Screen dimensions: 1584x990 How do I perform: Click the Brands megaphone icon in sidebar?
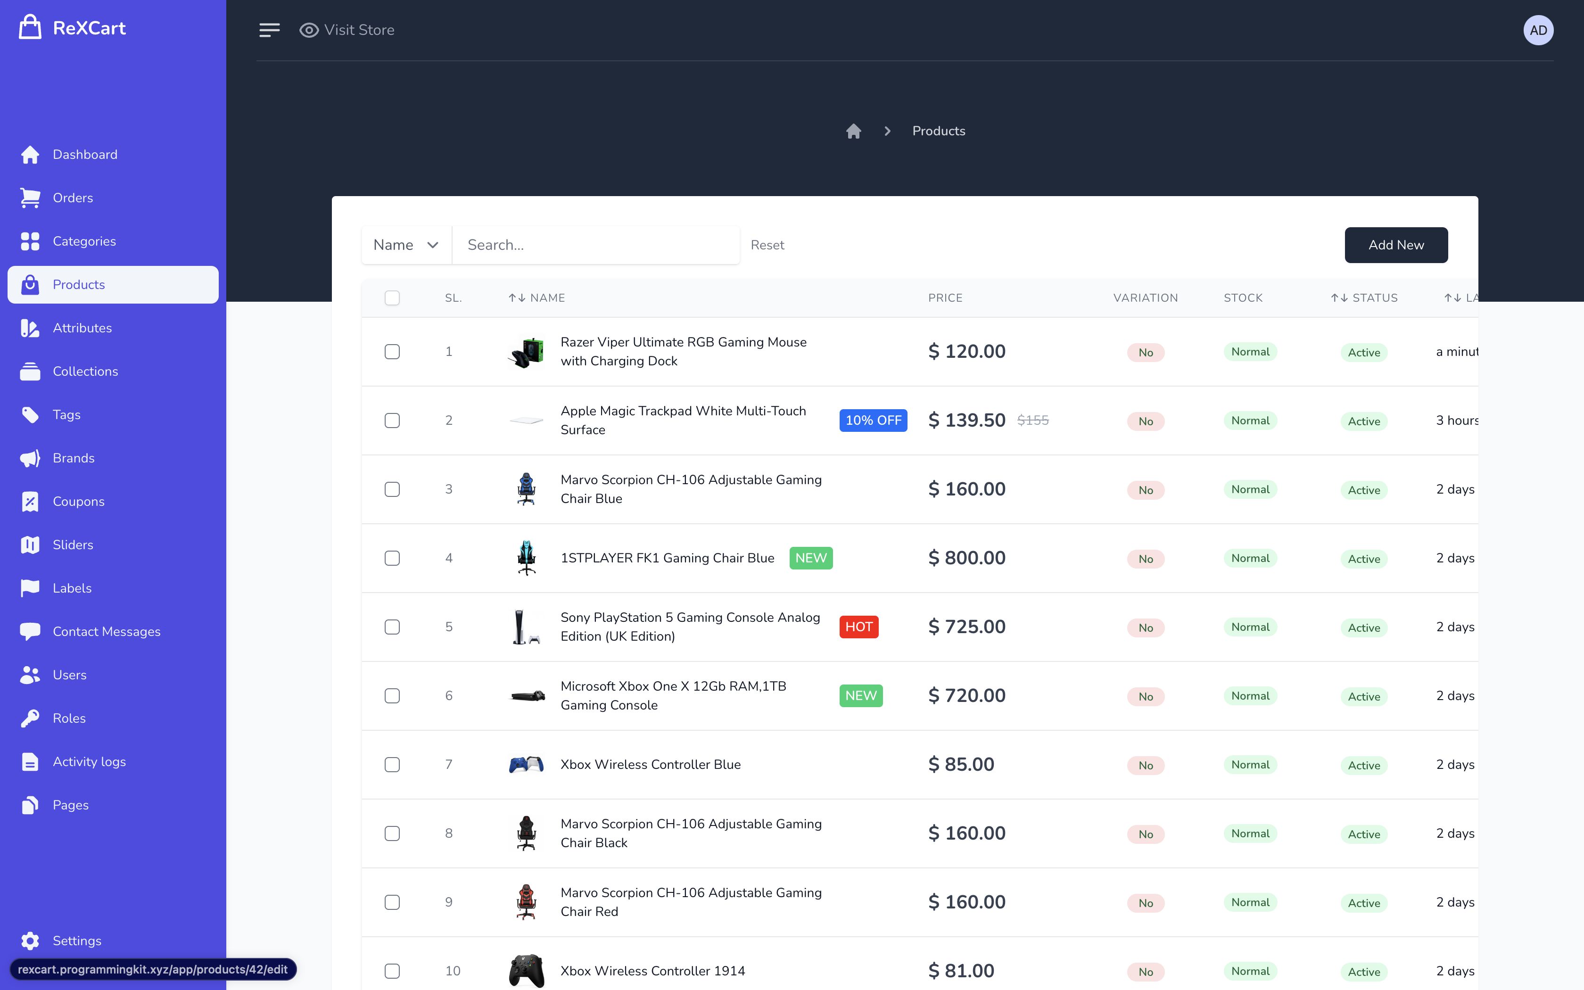tap(30, 458)
